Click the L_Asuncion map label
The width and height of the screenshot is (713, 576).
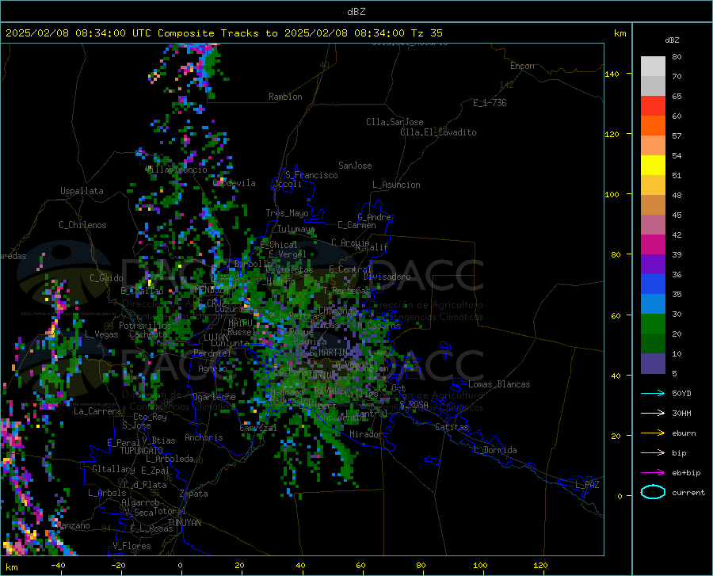pyautogui.click(x=396, y=185)
